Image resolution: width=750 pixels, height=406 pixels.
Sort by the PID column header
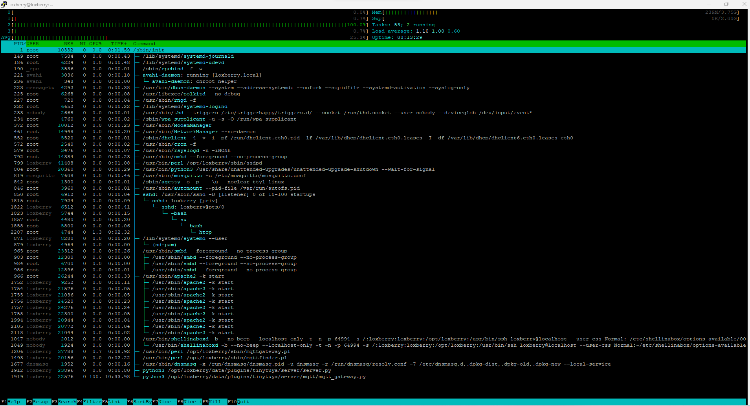[x=18, y=44]
